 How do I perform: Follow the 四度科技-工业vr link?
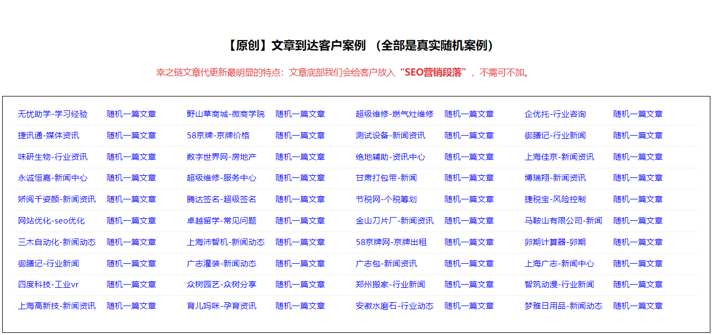[48, 285]
